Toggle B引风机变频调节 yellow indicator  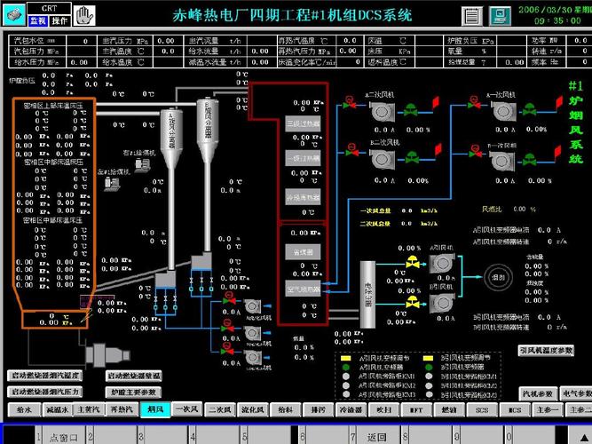tap(428, 358)
